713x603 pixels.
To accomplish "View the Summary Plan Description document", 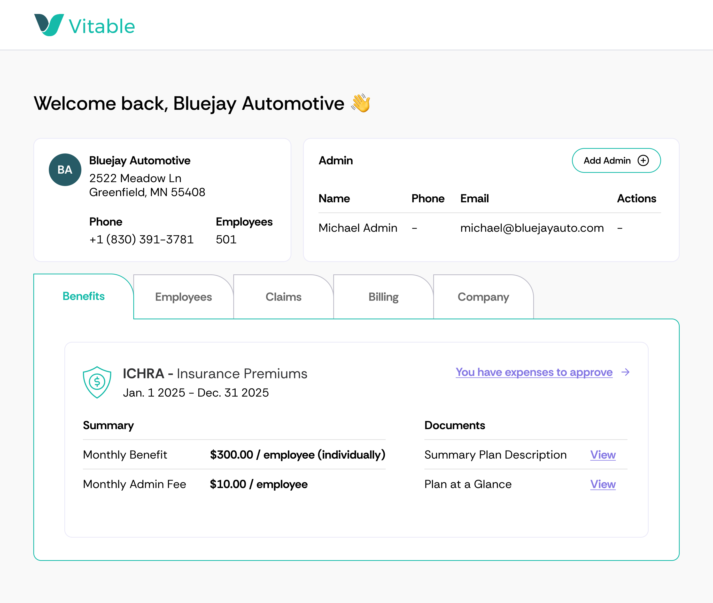I will (603, 455).
